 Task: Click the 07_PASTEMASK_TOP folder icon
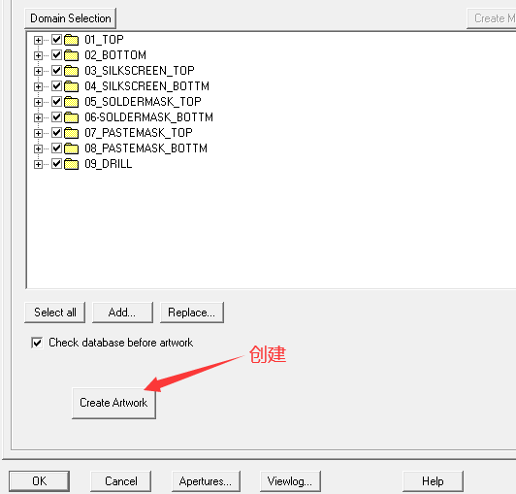point(72,133)
